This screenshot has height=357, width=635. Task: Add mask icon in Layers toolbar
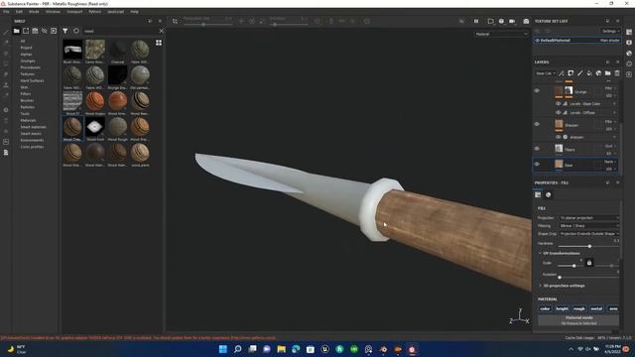[x=571, y=73]
